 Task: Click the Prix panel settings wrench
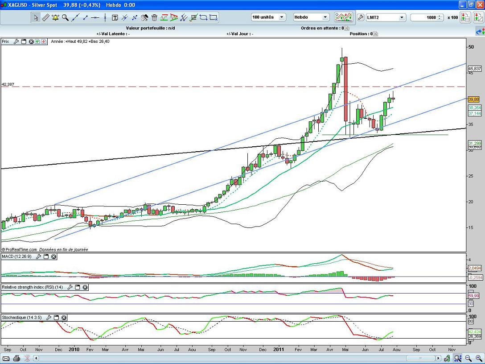(16, 41)
